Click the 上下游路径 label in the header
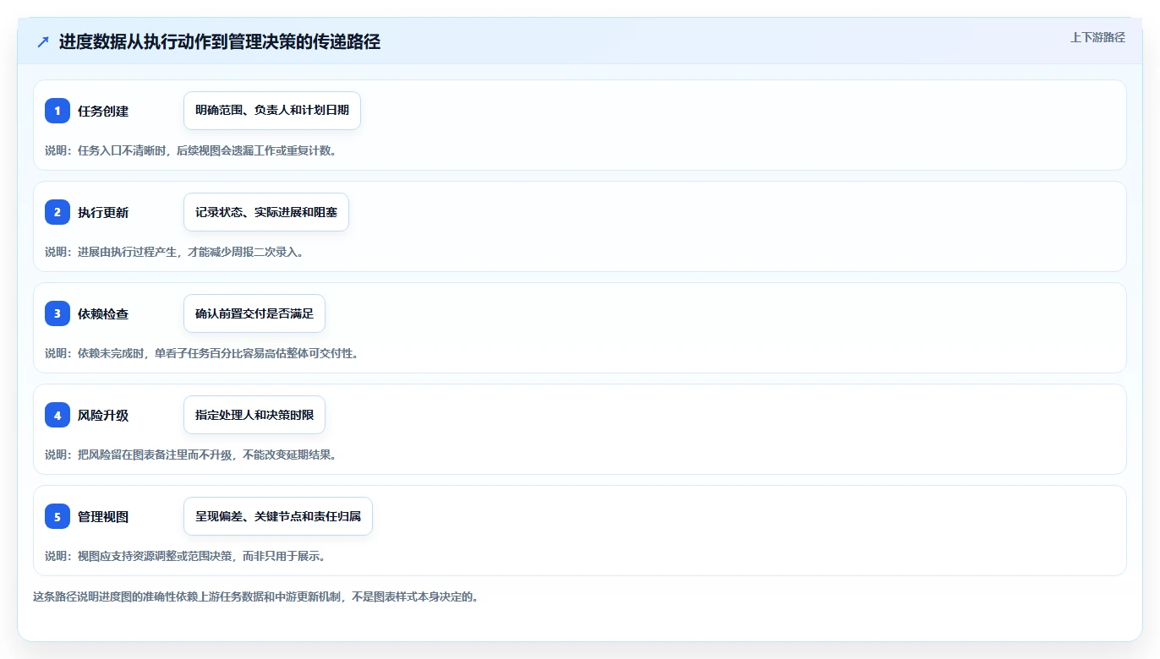The width and height of the screenshot is (1160, 659). click(1097, 37)
